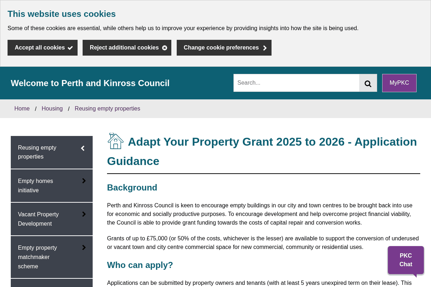Navigate Home via the breadcrumb link

(x=22, y=108)
